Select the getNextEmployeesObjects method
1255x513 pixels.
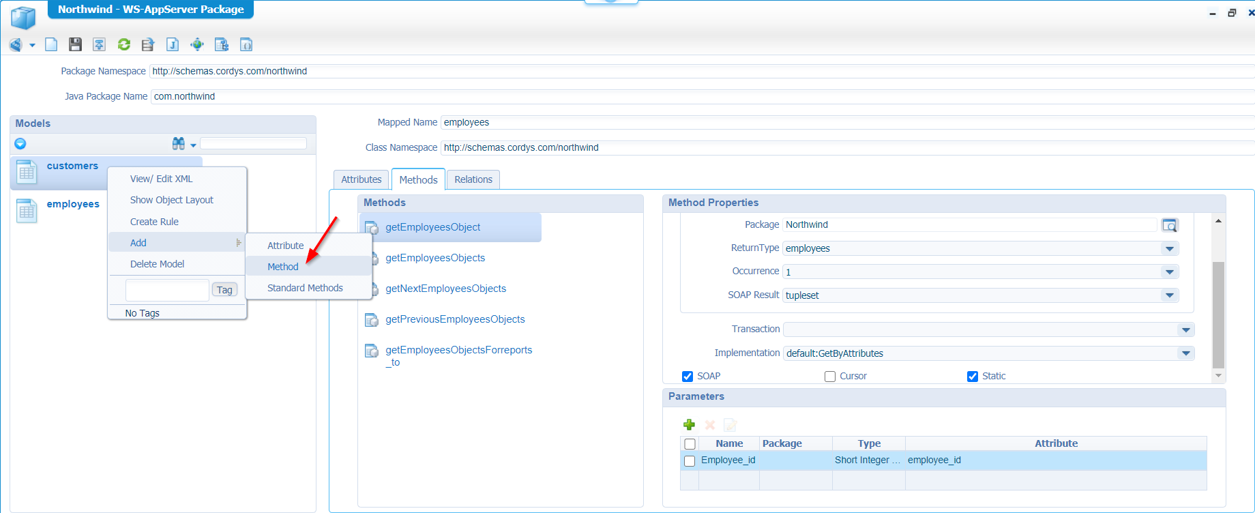click(445, 289)
